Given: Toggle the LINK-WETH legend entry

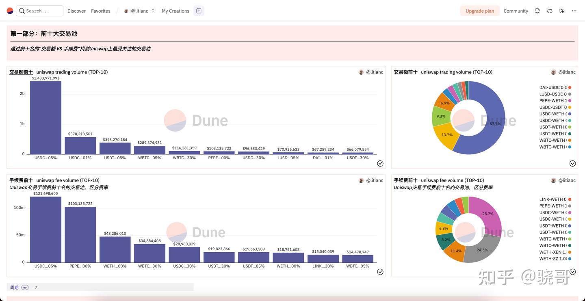Looking at the screenshot, I should [x=555, y=199].
